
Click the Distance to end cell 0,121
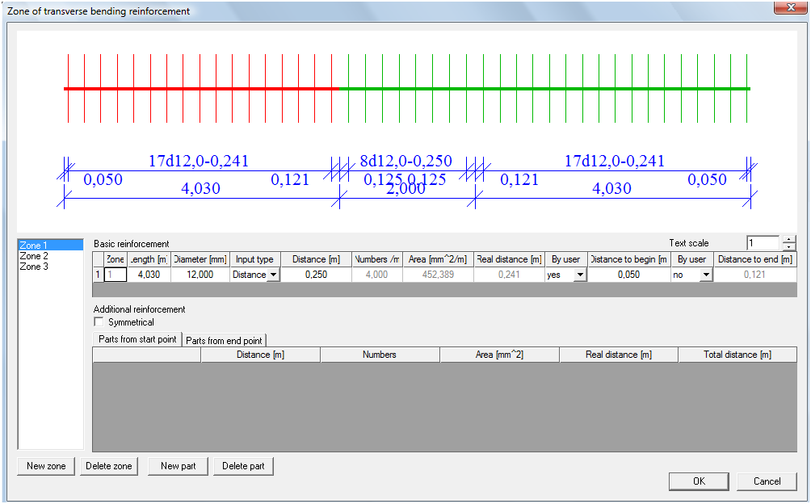(754, 275)
